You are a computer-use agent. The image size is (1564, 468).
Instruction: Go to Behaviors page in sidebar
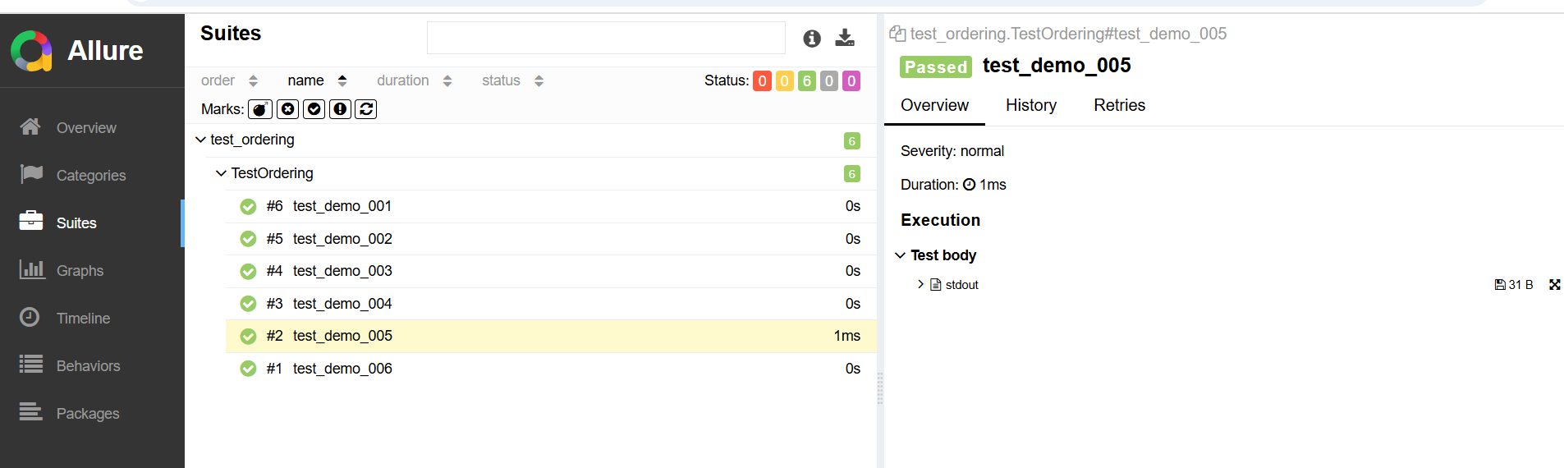coord(88,366)
